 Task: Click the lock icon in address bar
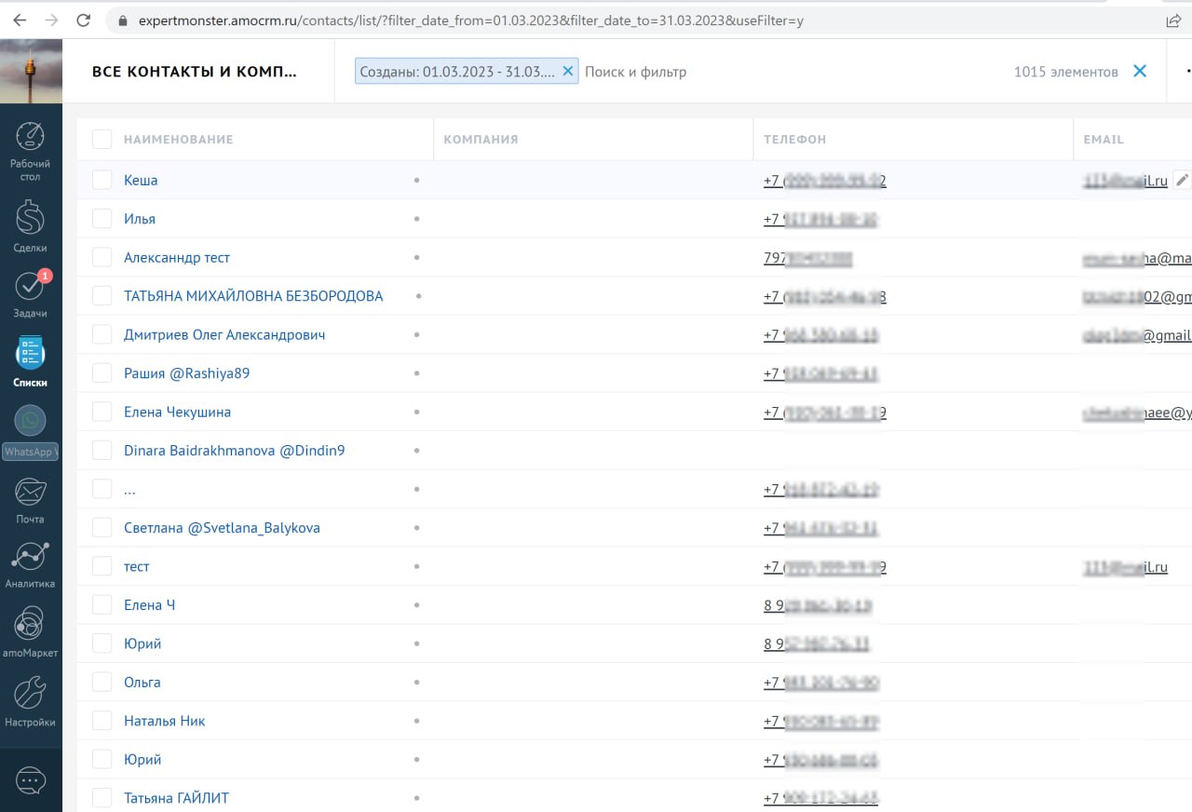tap(122, 20)
